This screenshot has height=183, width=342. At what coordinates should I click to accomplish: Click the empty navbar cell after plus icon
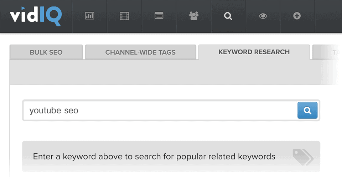tap(328, 16)
